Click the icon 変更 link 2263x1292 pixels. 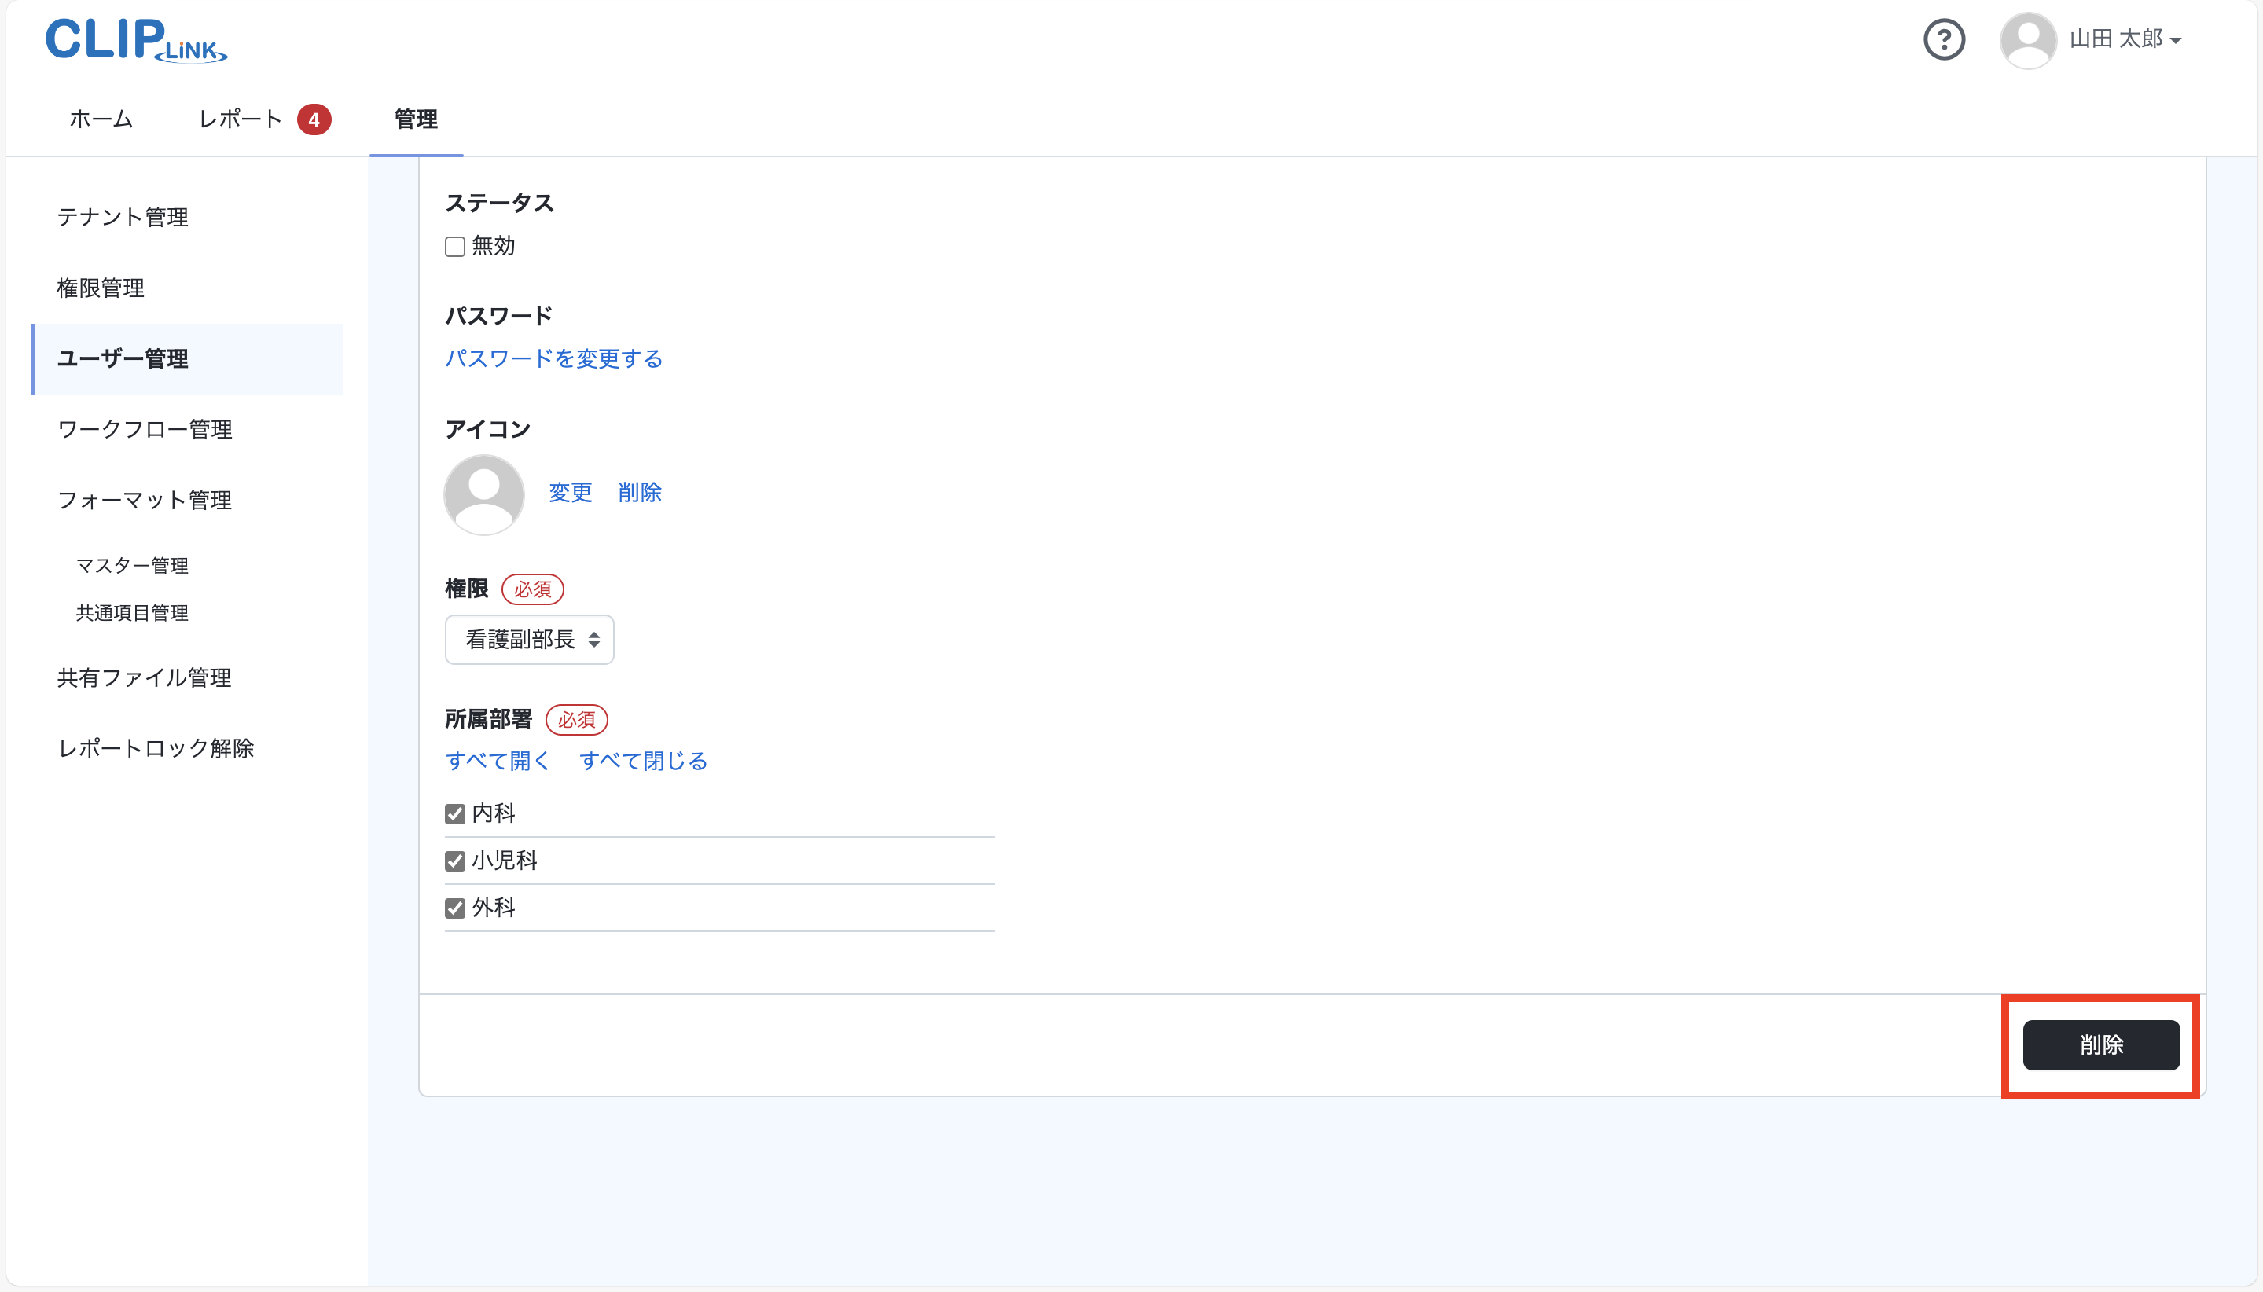click(x=570, y=493)
